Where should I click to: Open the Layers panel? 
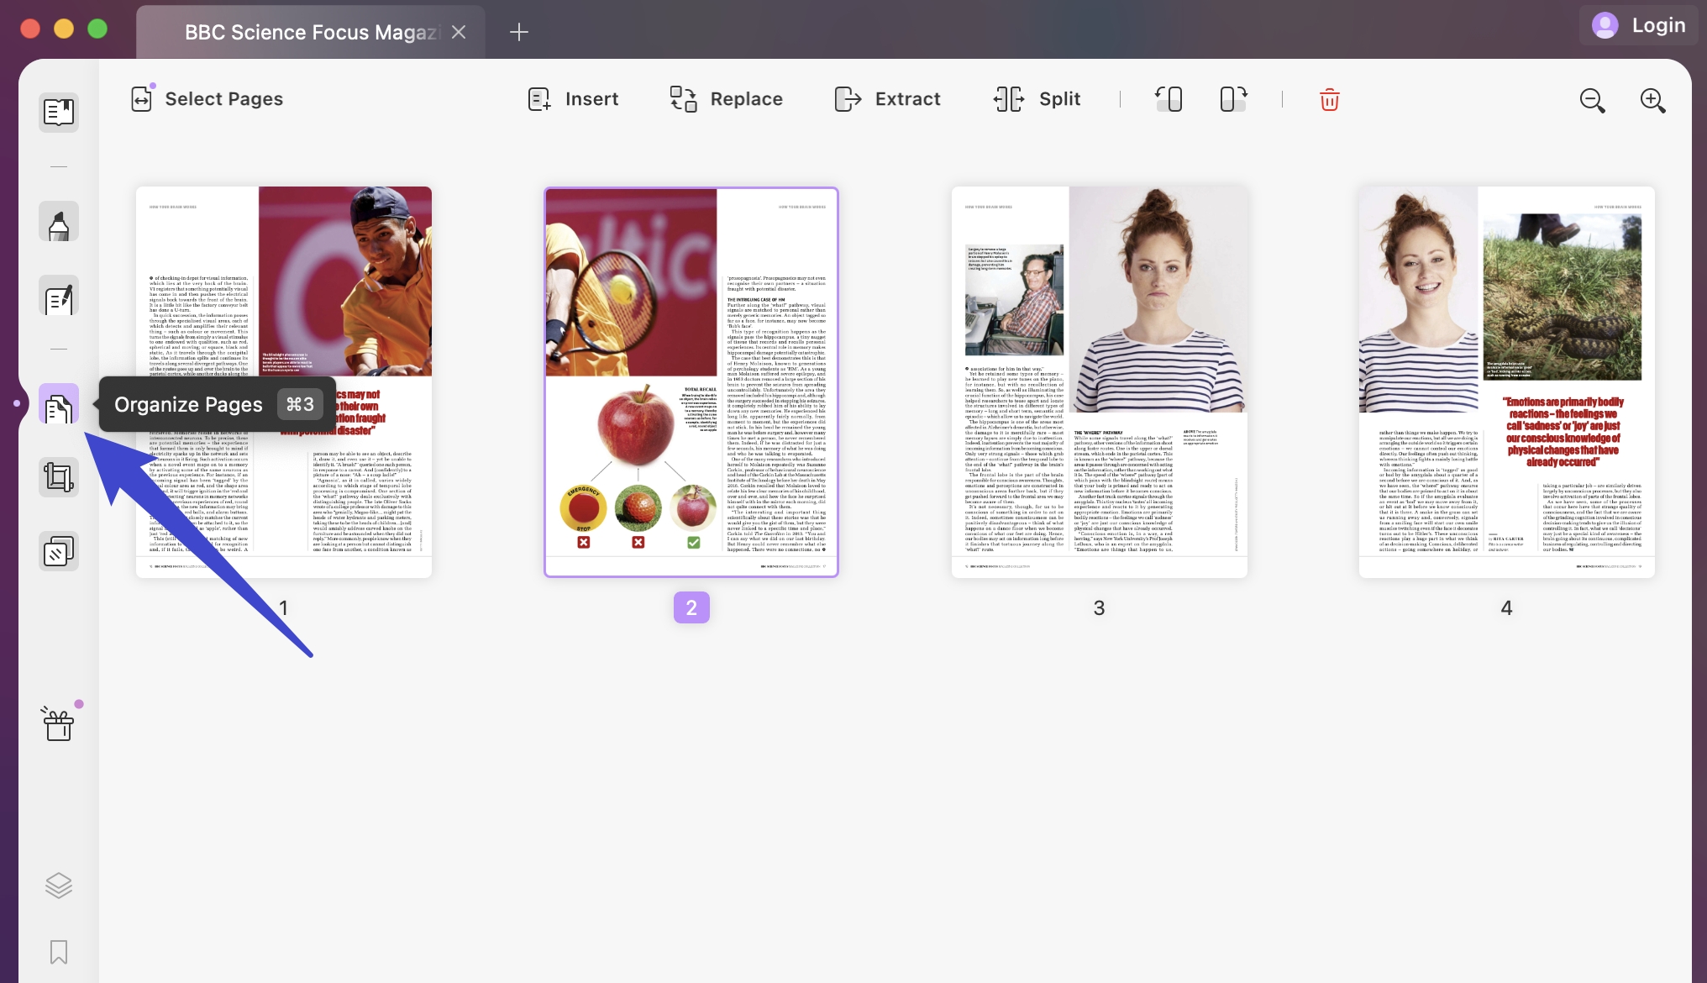(x=59, y=884)
